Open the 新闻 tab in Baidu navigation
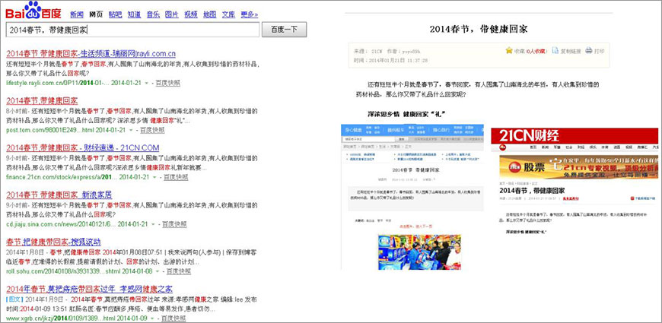662x323 pixels. click(x=77, y=14)
